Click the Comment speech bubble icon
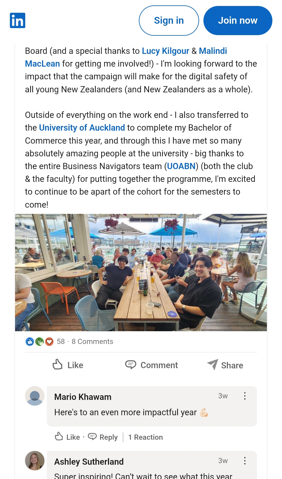The width and height of the screenshot is (282, 479). click(x=131, y=365)
